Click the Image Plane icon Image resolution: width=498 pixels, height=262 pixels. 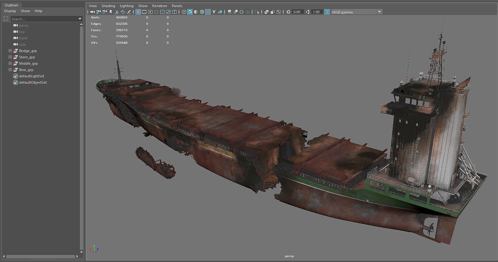117,12
